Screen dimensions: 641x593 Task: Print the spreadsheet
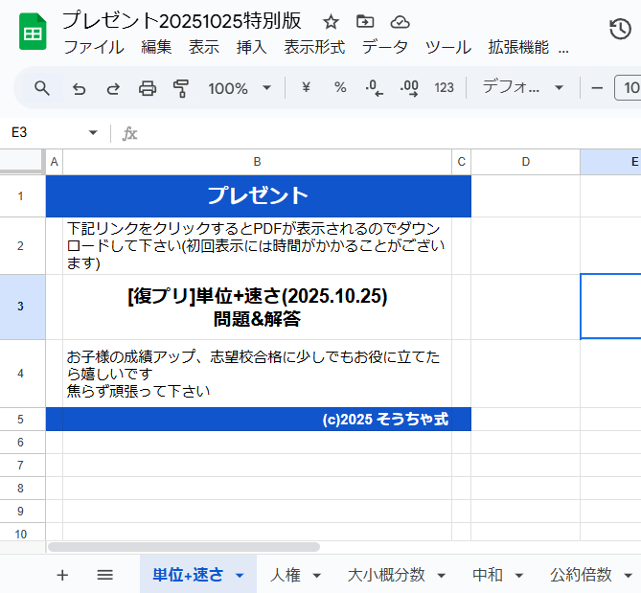(x=148, y=88)
